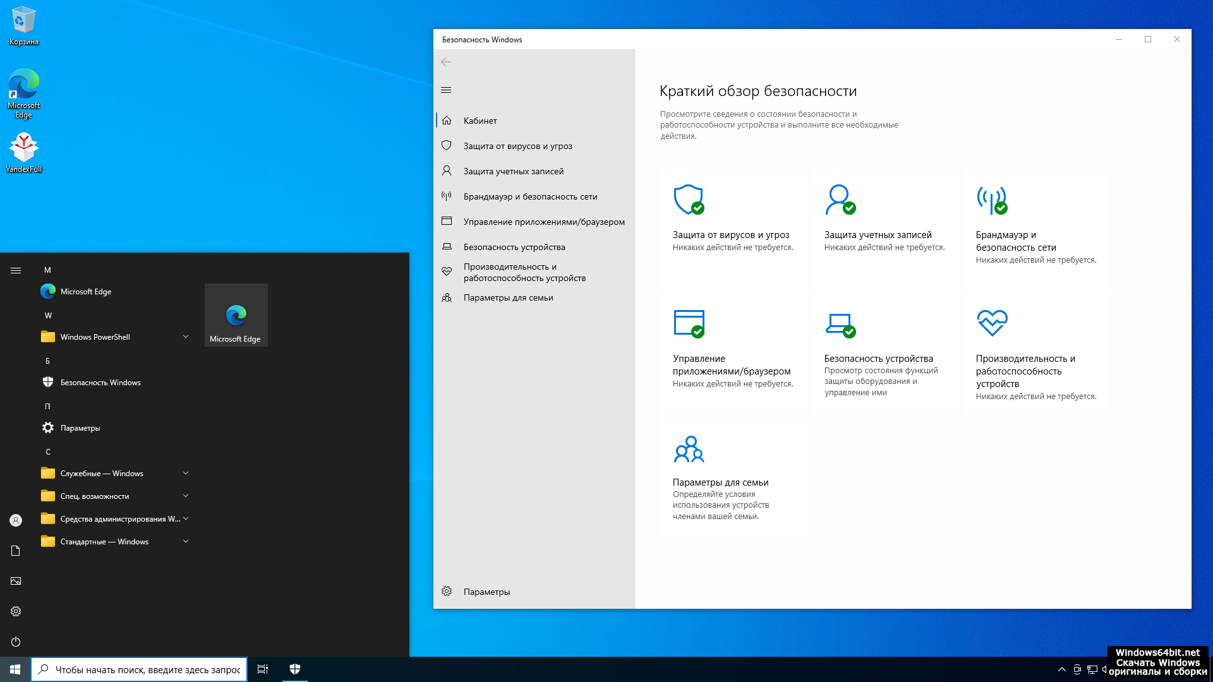The width and height of the screenshot is (1213, 682).
Task: Open Кабинет home icon in Windows Security sidebar
Action: tap(447, 120)
